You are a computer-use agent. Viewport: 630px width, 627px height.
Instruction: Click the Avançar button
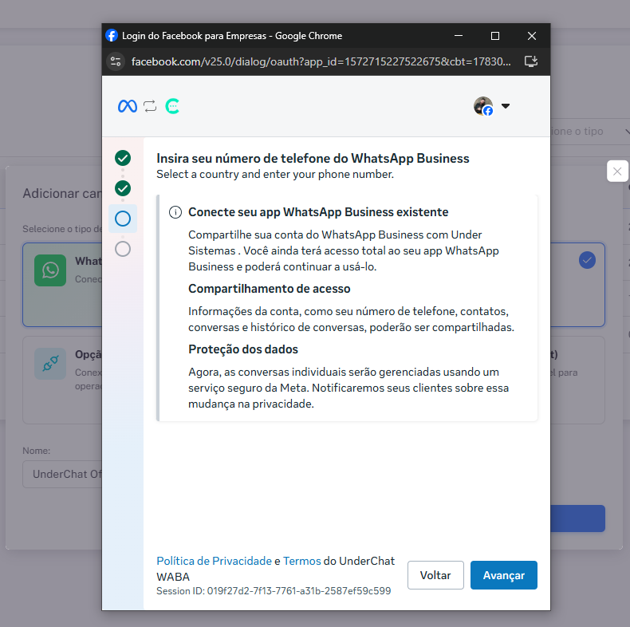(x=504, y=575)
